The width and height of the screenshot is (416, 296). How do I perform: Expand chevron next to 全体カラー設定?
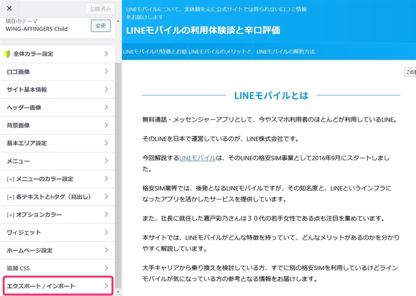(x=106, y=54)
